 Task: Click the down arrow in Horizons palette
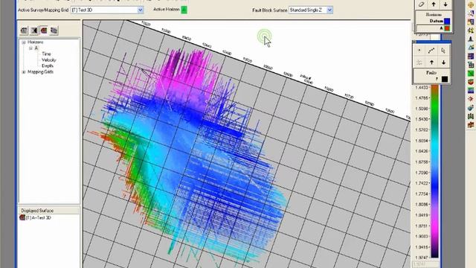coord(446,4)
